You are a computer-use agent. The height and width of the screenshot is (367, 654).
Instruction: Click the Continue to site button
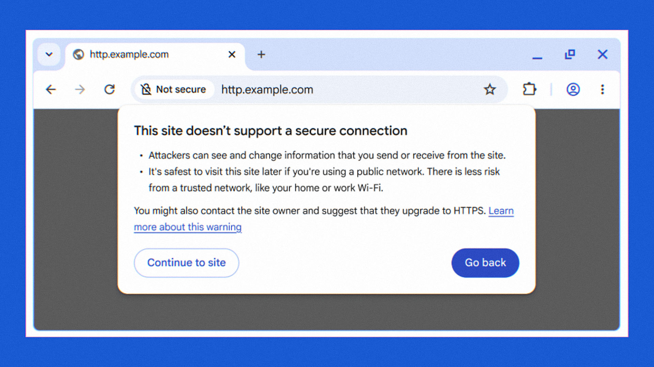click(x=186, y=263)
